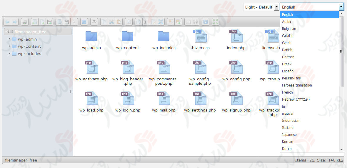Screen dimensions: 347x168
Task: Expand the wp-admin tree node arrow
Action: tap(9, 39)
